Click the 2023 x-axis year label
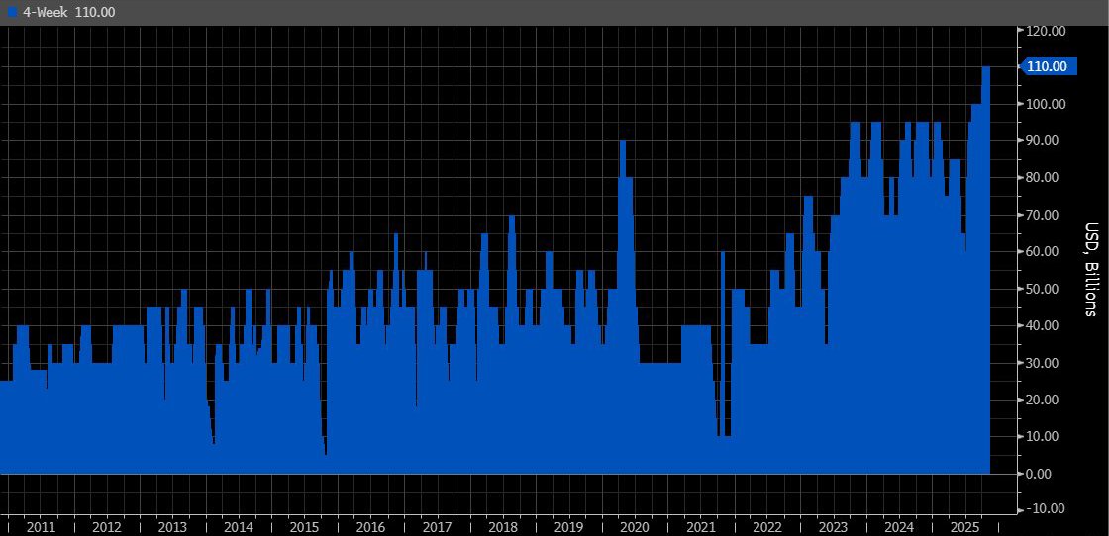The height and width of the screenshot is (536, 1109). pos(833,527)
